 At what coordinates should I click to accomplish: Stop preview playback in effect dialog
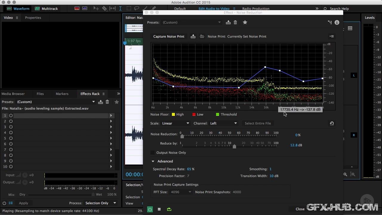pos(159,209)
